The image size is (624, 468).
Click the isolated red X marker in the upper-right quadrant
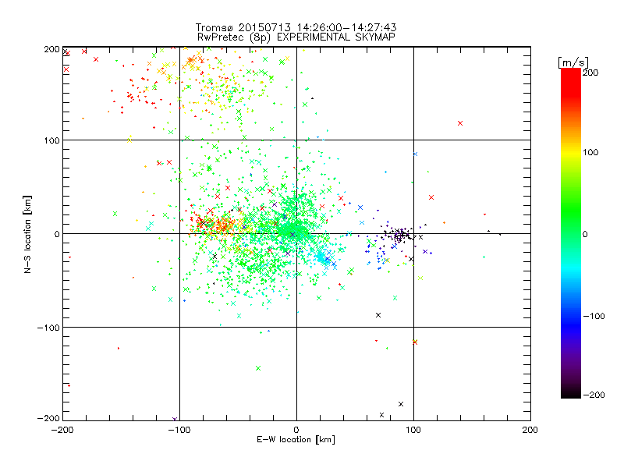[x=460, y=123]
